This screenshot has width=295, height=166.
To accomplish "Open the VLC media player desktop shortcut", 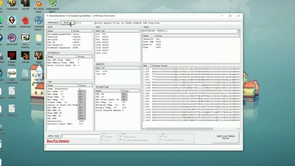I will [39, 4].
